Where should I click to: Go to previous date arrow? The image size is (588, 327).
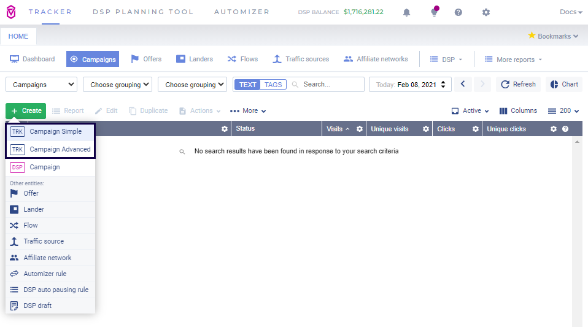pos(463,85)
